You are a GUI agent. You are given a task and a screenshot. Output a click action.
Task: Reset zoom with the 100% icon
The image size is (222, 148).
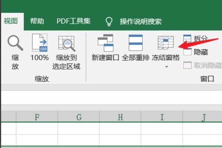(x=40, y=43)
